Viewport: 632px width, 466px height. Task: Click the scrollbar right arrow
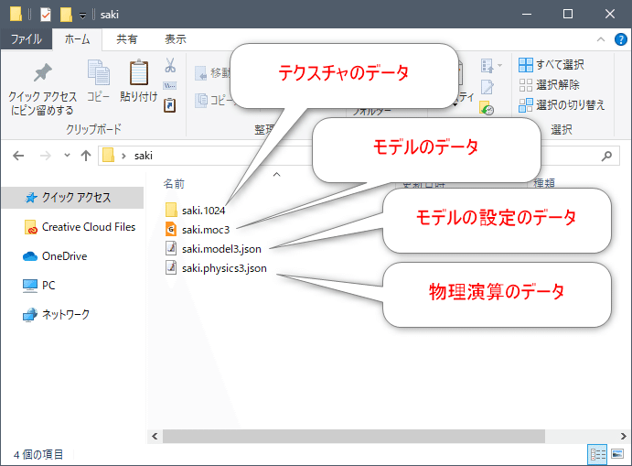[623, 436]
